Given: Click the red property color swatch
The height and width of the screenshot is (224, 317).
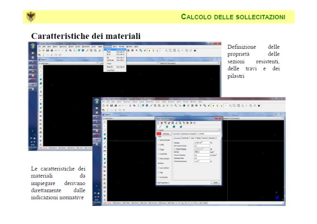Looking at the screenshot, I should [x=158, y=134].
